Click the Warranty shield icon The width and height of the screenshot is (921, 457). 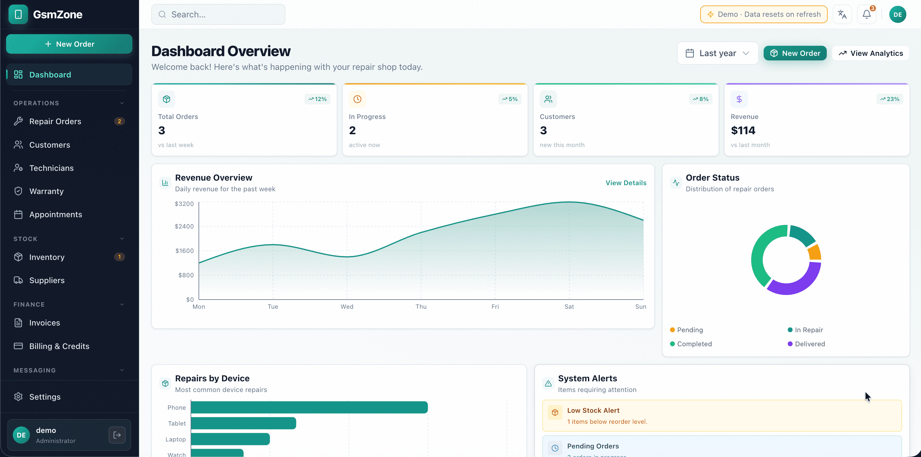[x=19, y=191]
